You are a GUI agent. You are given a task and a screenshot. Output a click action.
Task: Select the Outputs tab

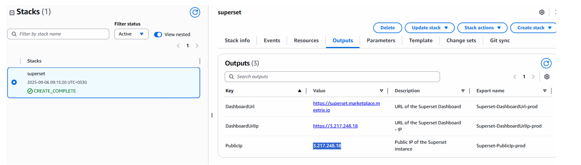tap(343, 41)
